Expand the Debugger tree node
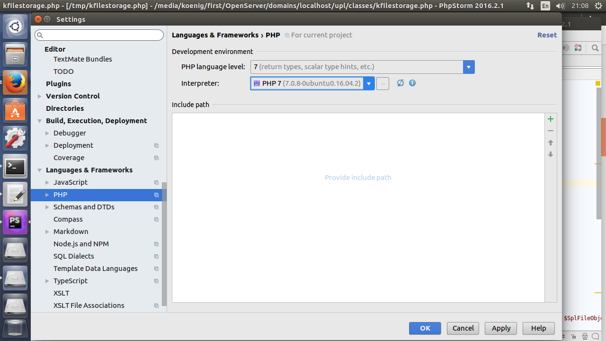The width and height of the screenshot is (606, 341). [47, 133]
